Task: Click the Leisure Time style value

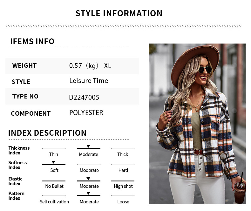Action: click(89, 81)
